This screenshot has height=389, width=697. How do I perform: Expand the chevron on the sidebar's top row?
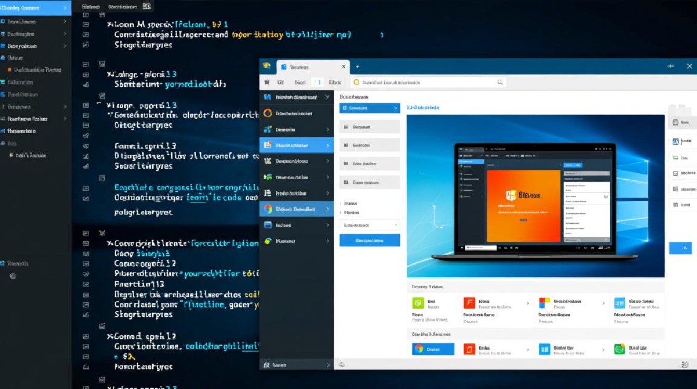tap(327, 97)
